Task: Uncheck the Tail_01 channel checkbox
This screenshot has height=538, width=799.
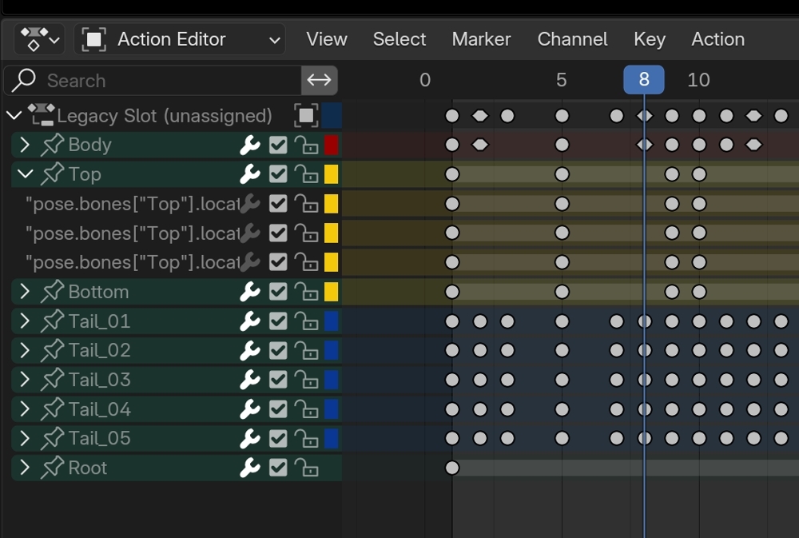Action: tap(278, 322)
